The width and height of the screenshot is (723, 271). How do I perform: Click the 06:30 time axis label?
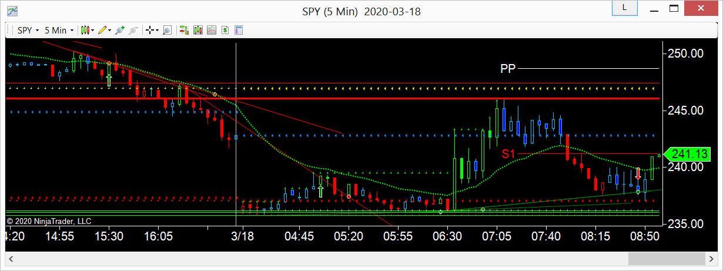(x=448, y=236)
